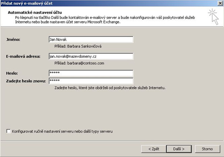
Task: Close the Přidat nový e-mailový účet dialog
Action: (x=219, y=3)
